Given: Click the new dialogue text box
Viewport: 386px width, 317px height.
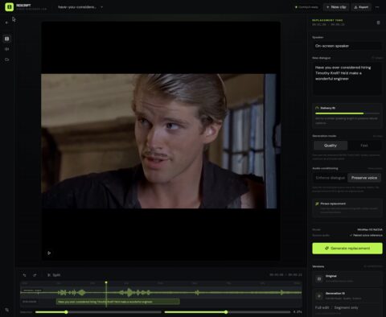Looking at the screenshot, I should (x=347, y=79).
